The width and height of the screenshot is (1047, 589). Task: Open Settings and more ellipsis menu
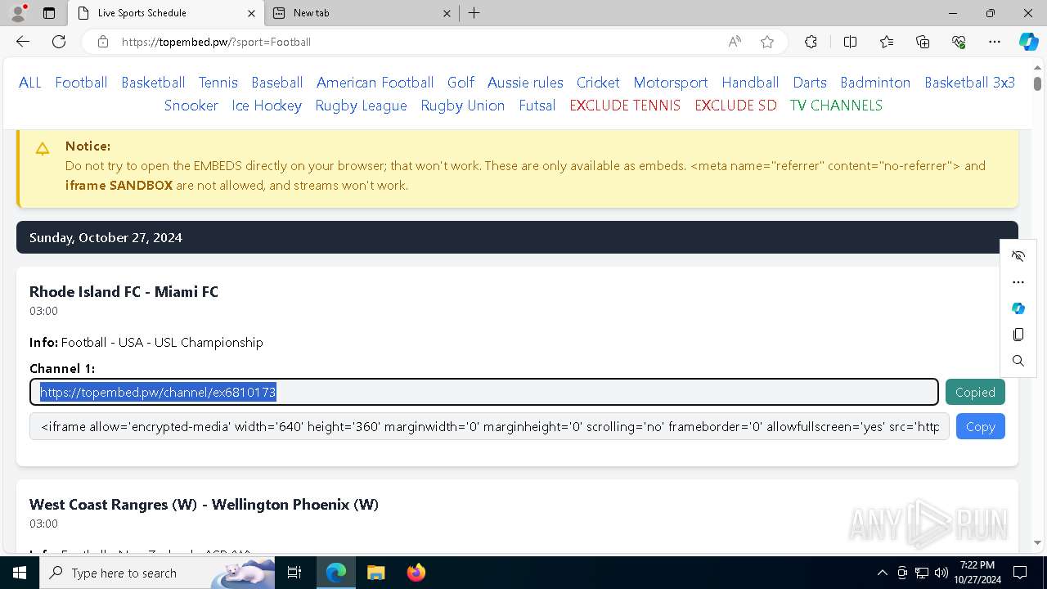(995, 42)
